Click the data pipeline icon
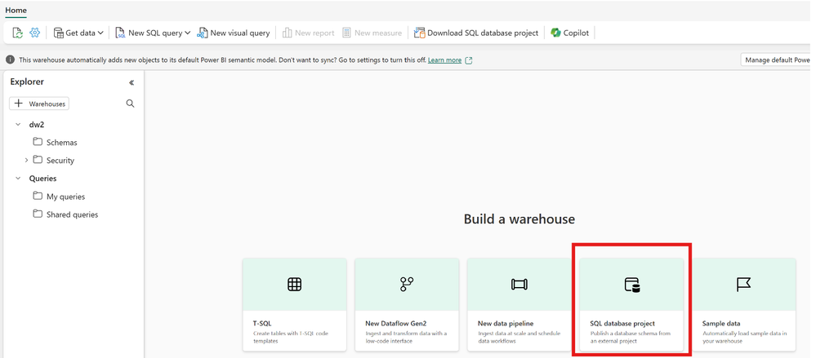The height and width of the screenshot is (358, 816). coord(519,285)
